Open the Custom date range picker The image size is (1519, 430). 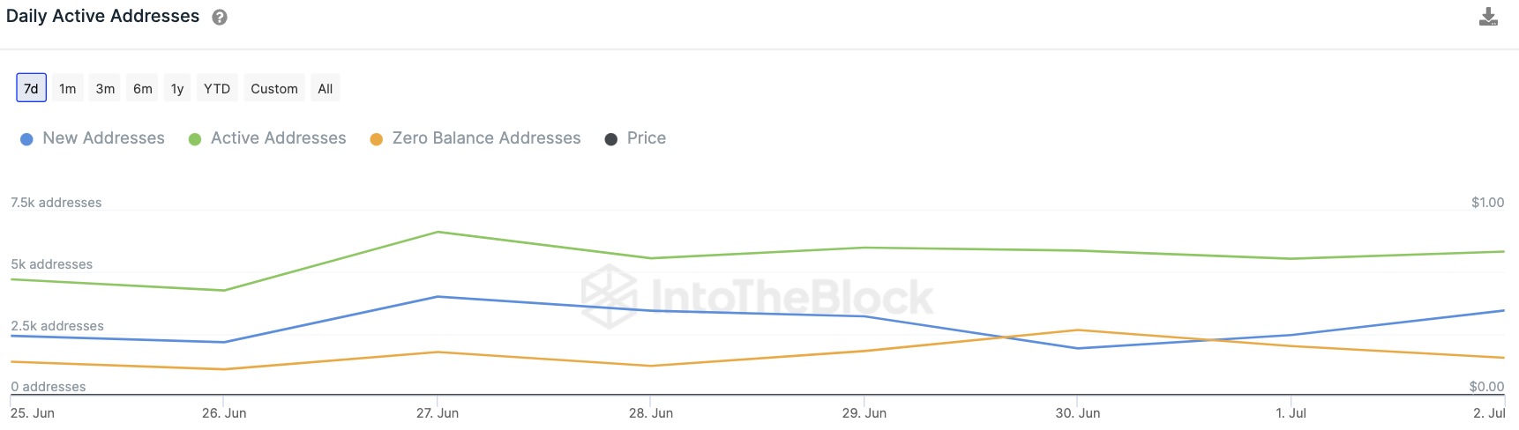(x=274, y=88)
